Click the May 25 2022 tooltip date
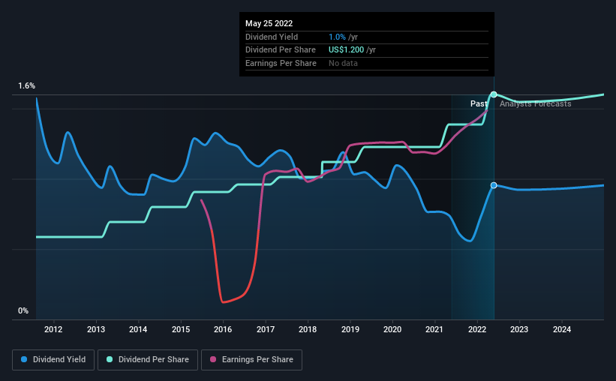This screenshot has height=381, width=616. point(269,23)
